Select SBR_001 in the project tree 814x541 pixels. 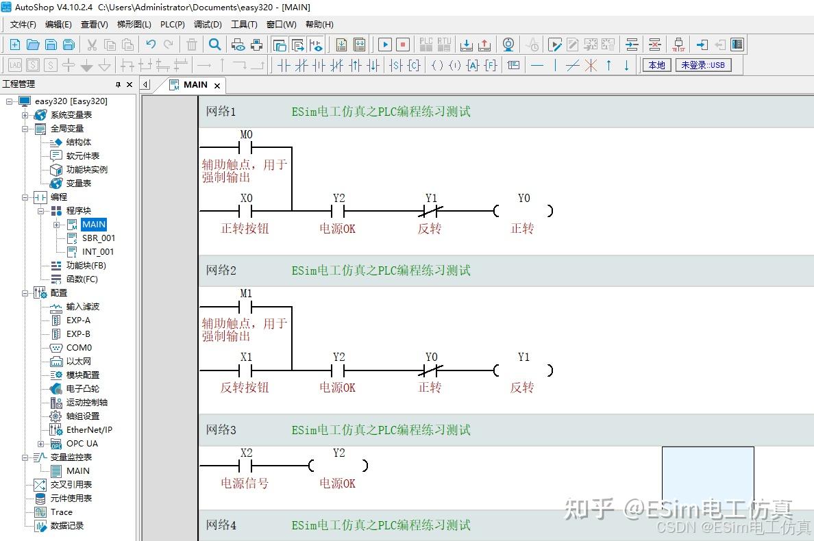[98, 238]
